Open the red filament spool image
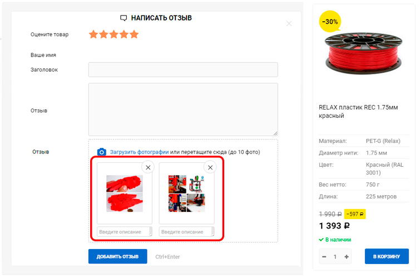The image size is (419, 278). point(363,53)
